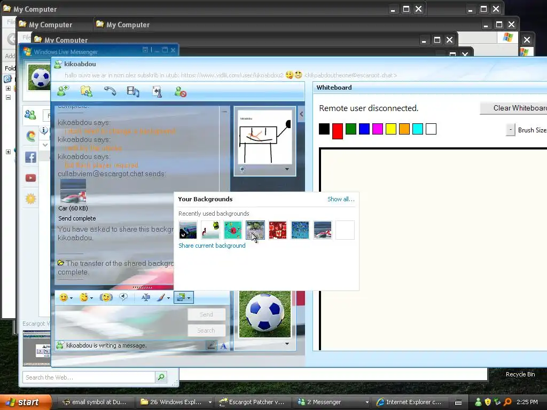The image size is (547, 410).
Task: Open the received Car image thumbnail
Action: point(73,191)
